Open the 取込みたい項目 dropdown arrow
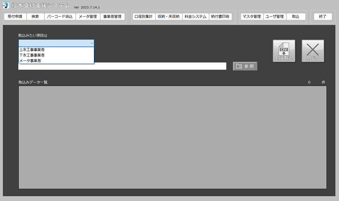This screenshot has width=339, height=201. pyautogui.click(x=91, y=43)
